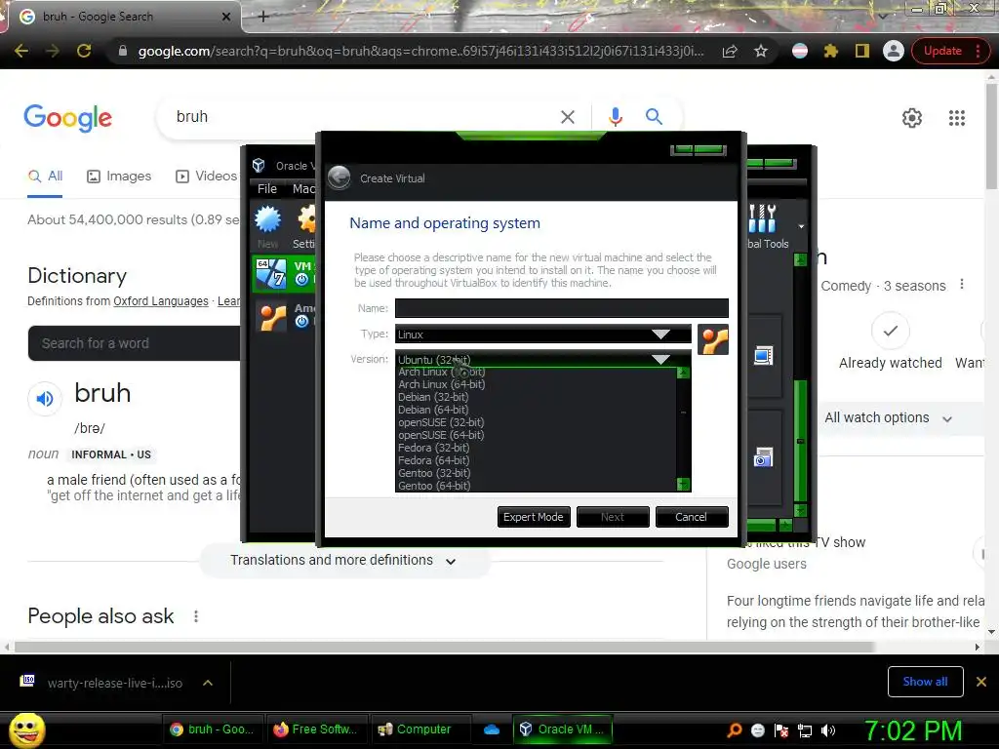Click the magnifier icon in system tray
The width and height of the screenshot is (999, 749).
pyautogui.click(x=735, y=730)
